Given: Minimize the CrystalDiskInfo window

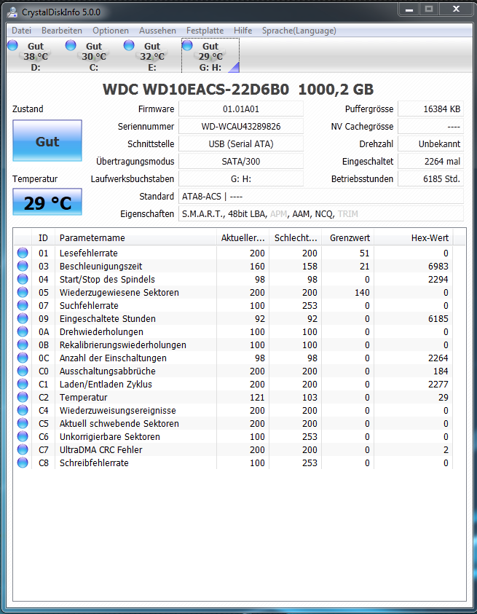Looking at the screenshot, I should 409,9.
